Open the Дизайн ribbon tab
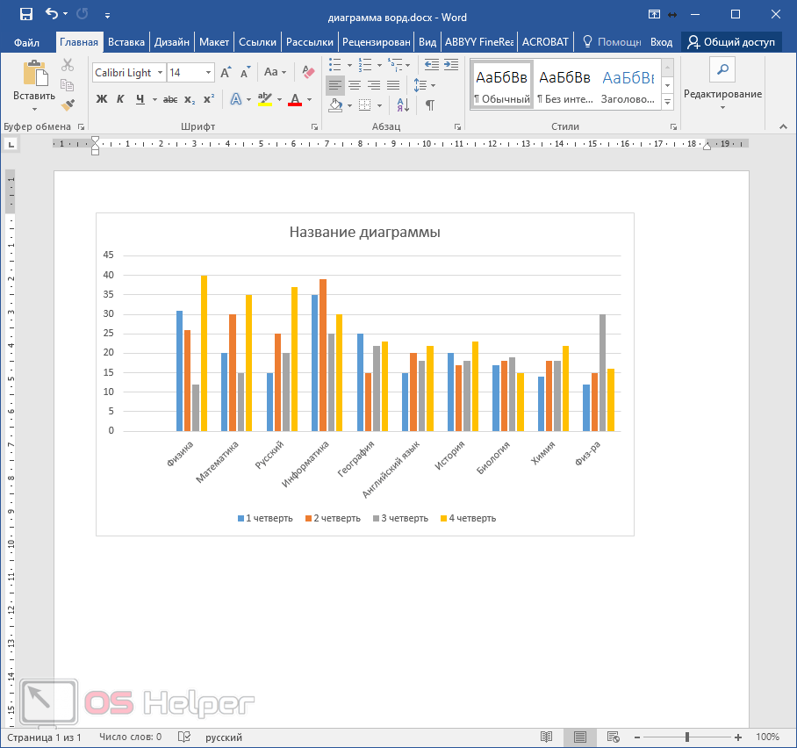 [171, 41]
